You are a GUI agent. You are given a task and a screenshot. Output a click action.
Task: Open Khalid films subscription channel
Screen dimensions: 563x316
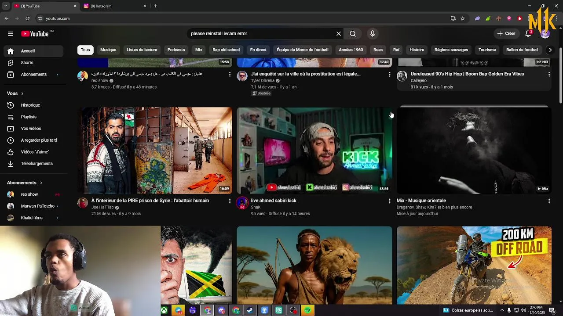(x=34, y=218)
